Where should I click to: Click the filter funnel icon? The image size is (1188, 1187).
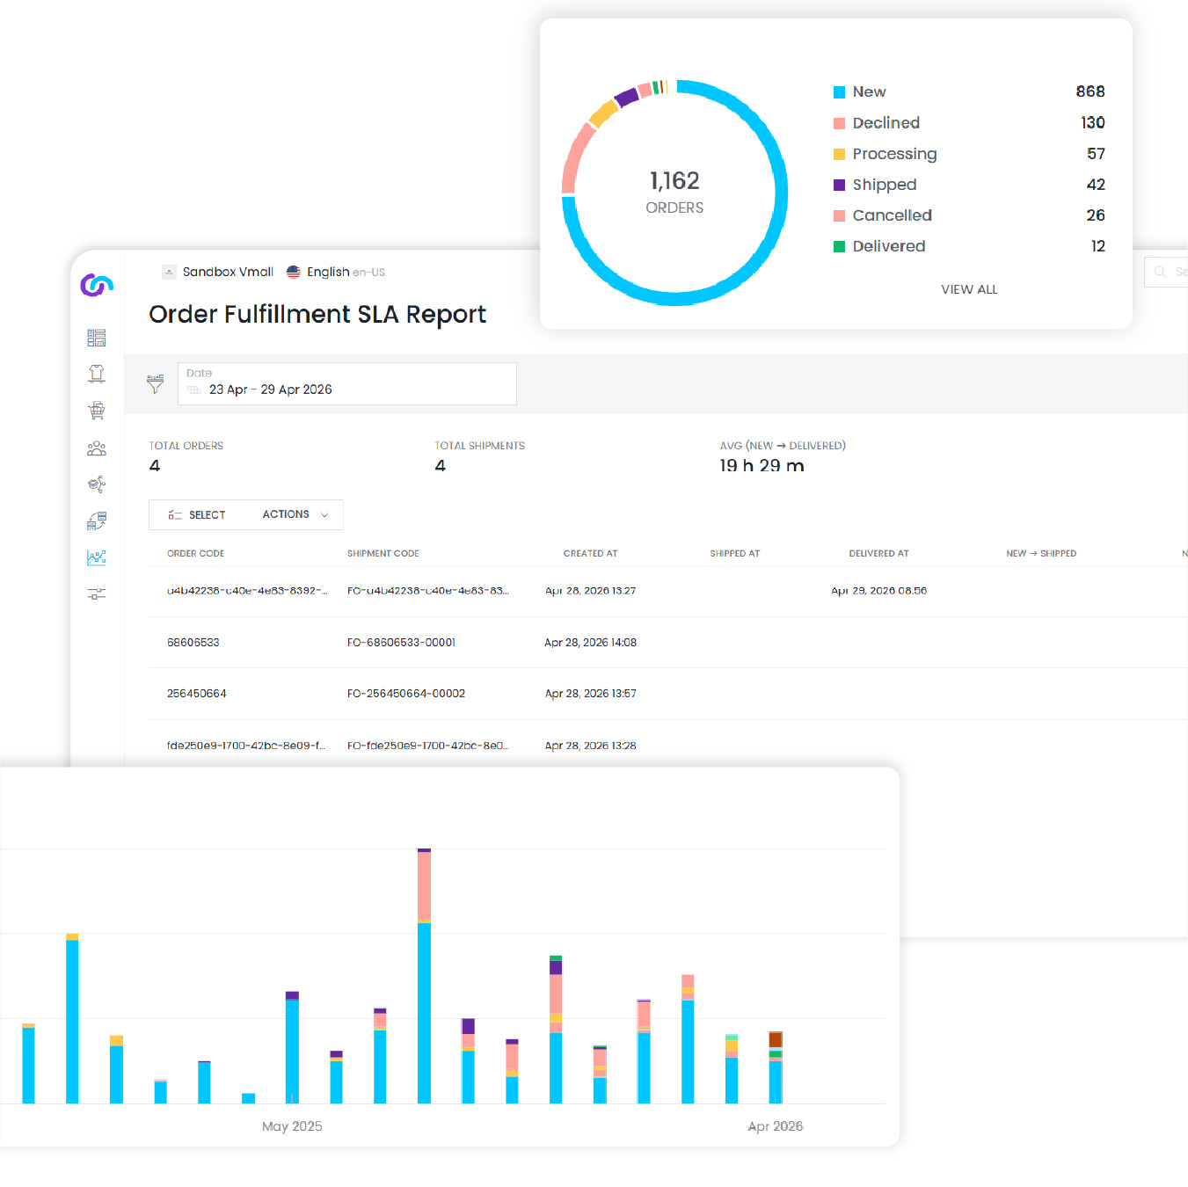(156, 384)
